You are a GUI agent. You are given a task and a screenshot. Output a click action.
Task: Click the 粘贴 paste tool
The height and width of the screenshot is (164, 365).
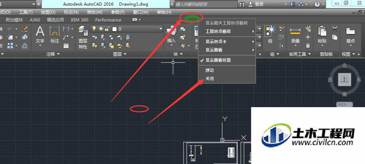pos(322,35)
